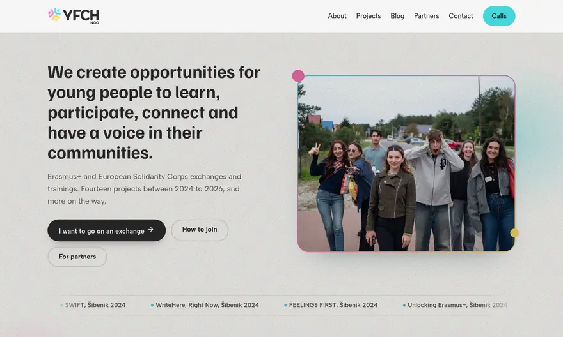This screenshot has width=563, height=337.
Task: Open the About page
Action: [337, 16]
